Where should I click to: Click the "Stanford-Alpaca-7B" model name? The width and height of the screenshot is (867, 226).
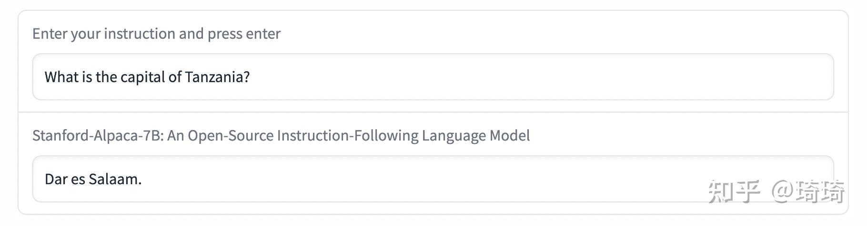[x=98, y=136]
